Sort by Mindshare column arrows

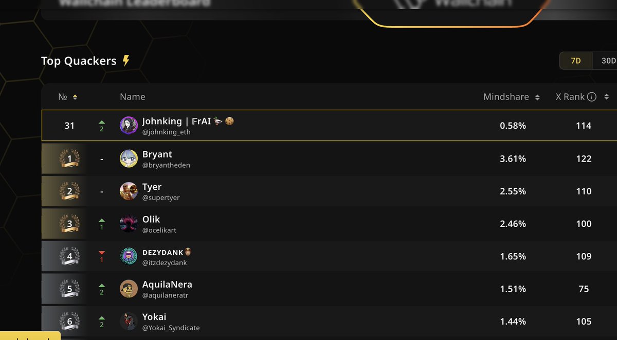tap(537, 97)
